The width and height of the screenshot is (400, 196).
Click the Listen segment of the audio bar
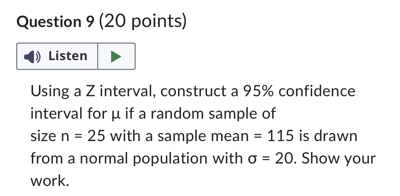tap(57, 56)
